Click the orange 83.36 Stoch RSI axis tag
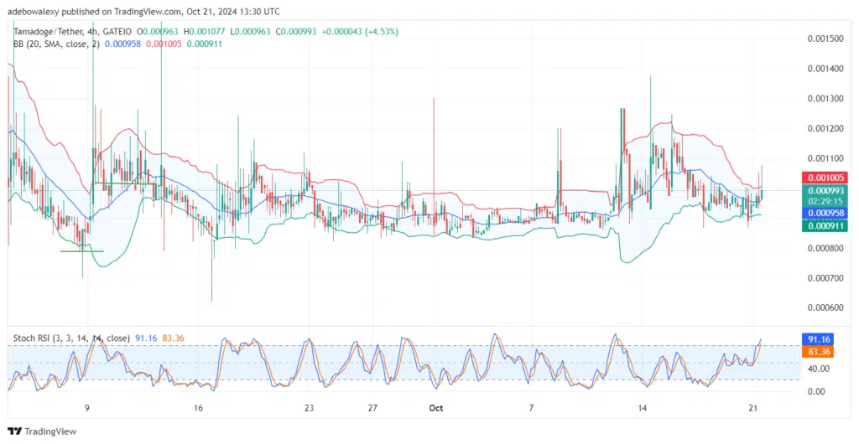The height and width of the screenshot is (444, 859). [x=817, y=351]
